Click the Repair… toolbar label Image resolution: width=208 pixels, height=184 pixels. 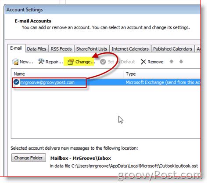[x=54, y=62]
